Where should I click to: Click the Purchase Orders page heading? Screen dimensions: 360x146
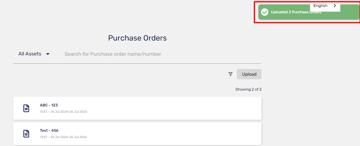tap(137, 38)
